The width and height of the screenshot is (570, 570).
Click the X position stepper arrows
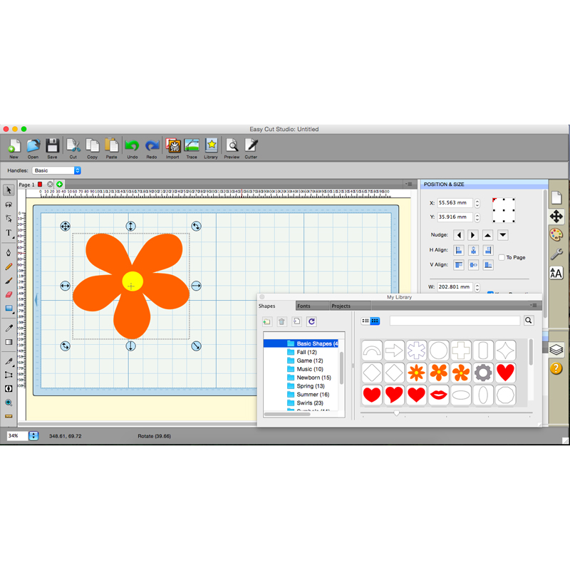477,203
